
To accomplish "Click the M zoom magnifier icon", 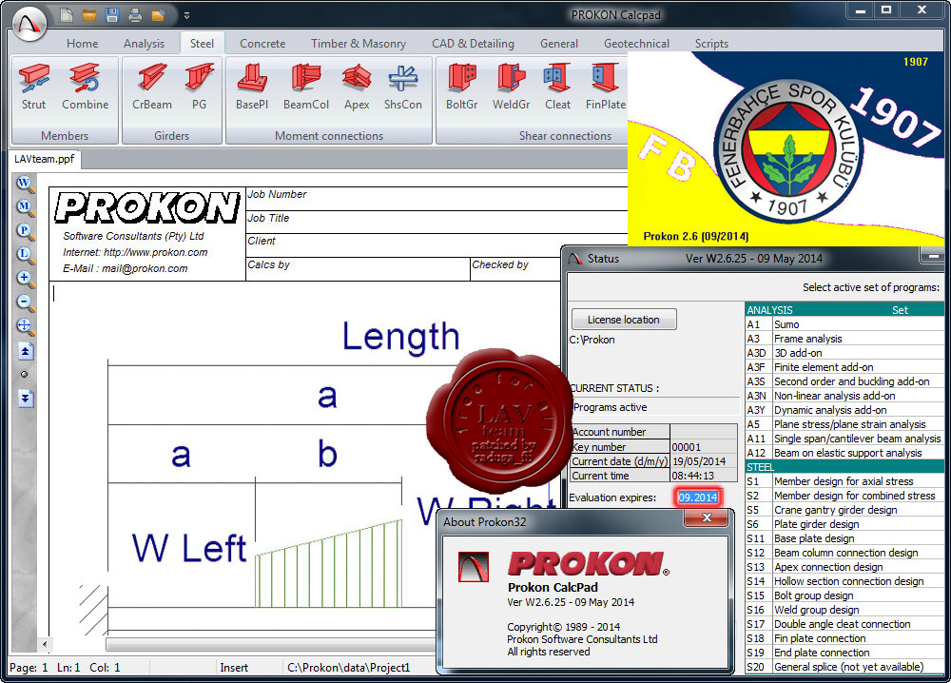I will click(x=25, y=206).
